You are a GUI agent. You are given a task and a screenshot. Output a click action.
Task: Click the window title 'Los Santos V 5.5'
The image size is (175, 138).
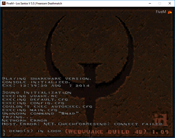[25, 4]
